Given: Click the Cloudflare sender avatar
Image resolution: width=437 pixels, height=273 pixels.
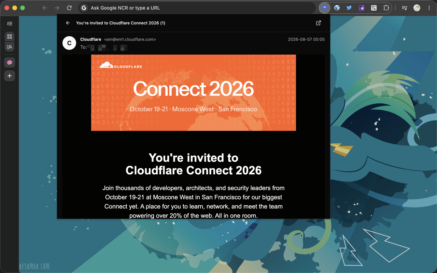Looking at the screenshot, I should coord(69,43).
